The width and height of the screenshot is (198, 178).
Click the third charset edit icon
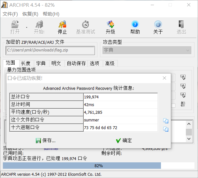[x=183, y=95]
